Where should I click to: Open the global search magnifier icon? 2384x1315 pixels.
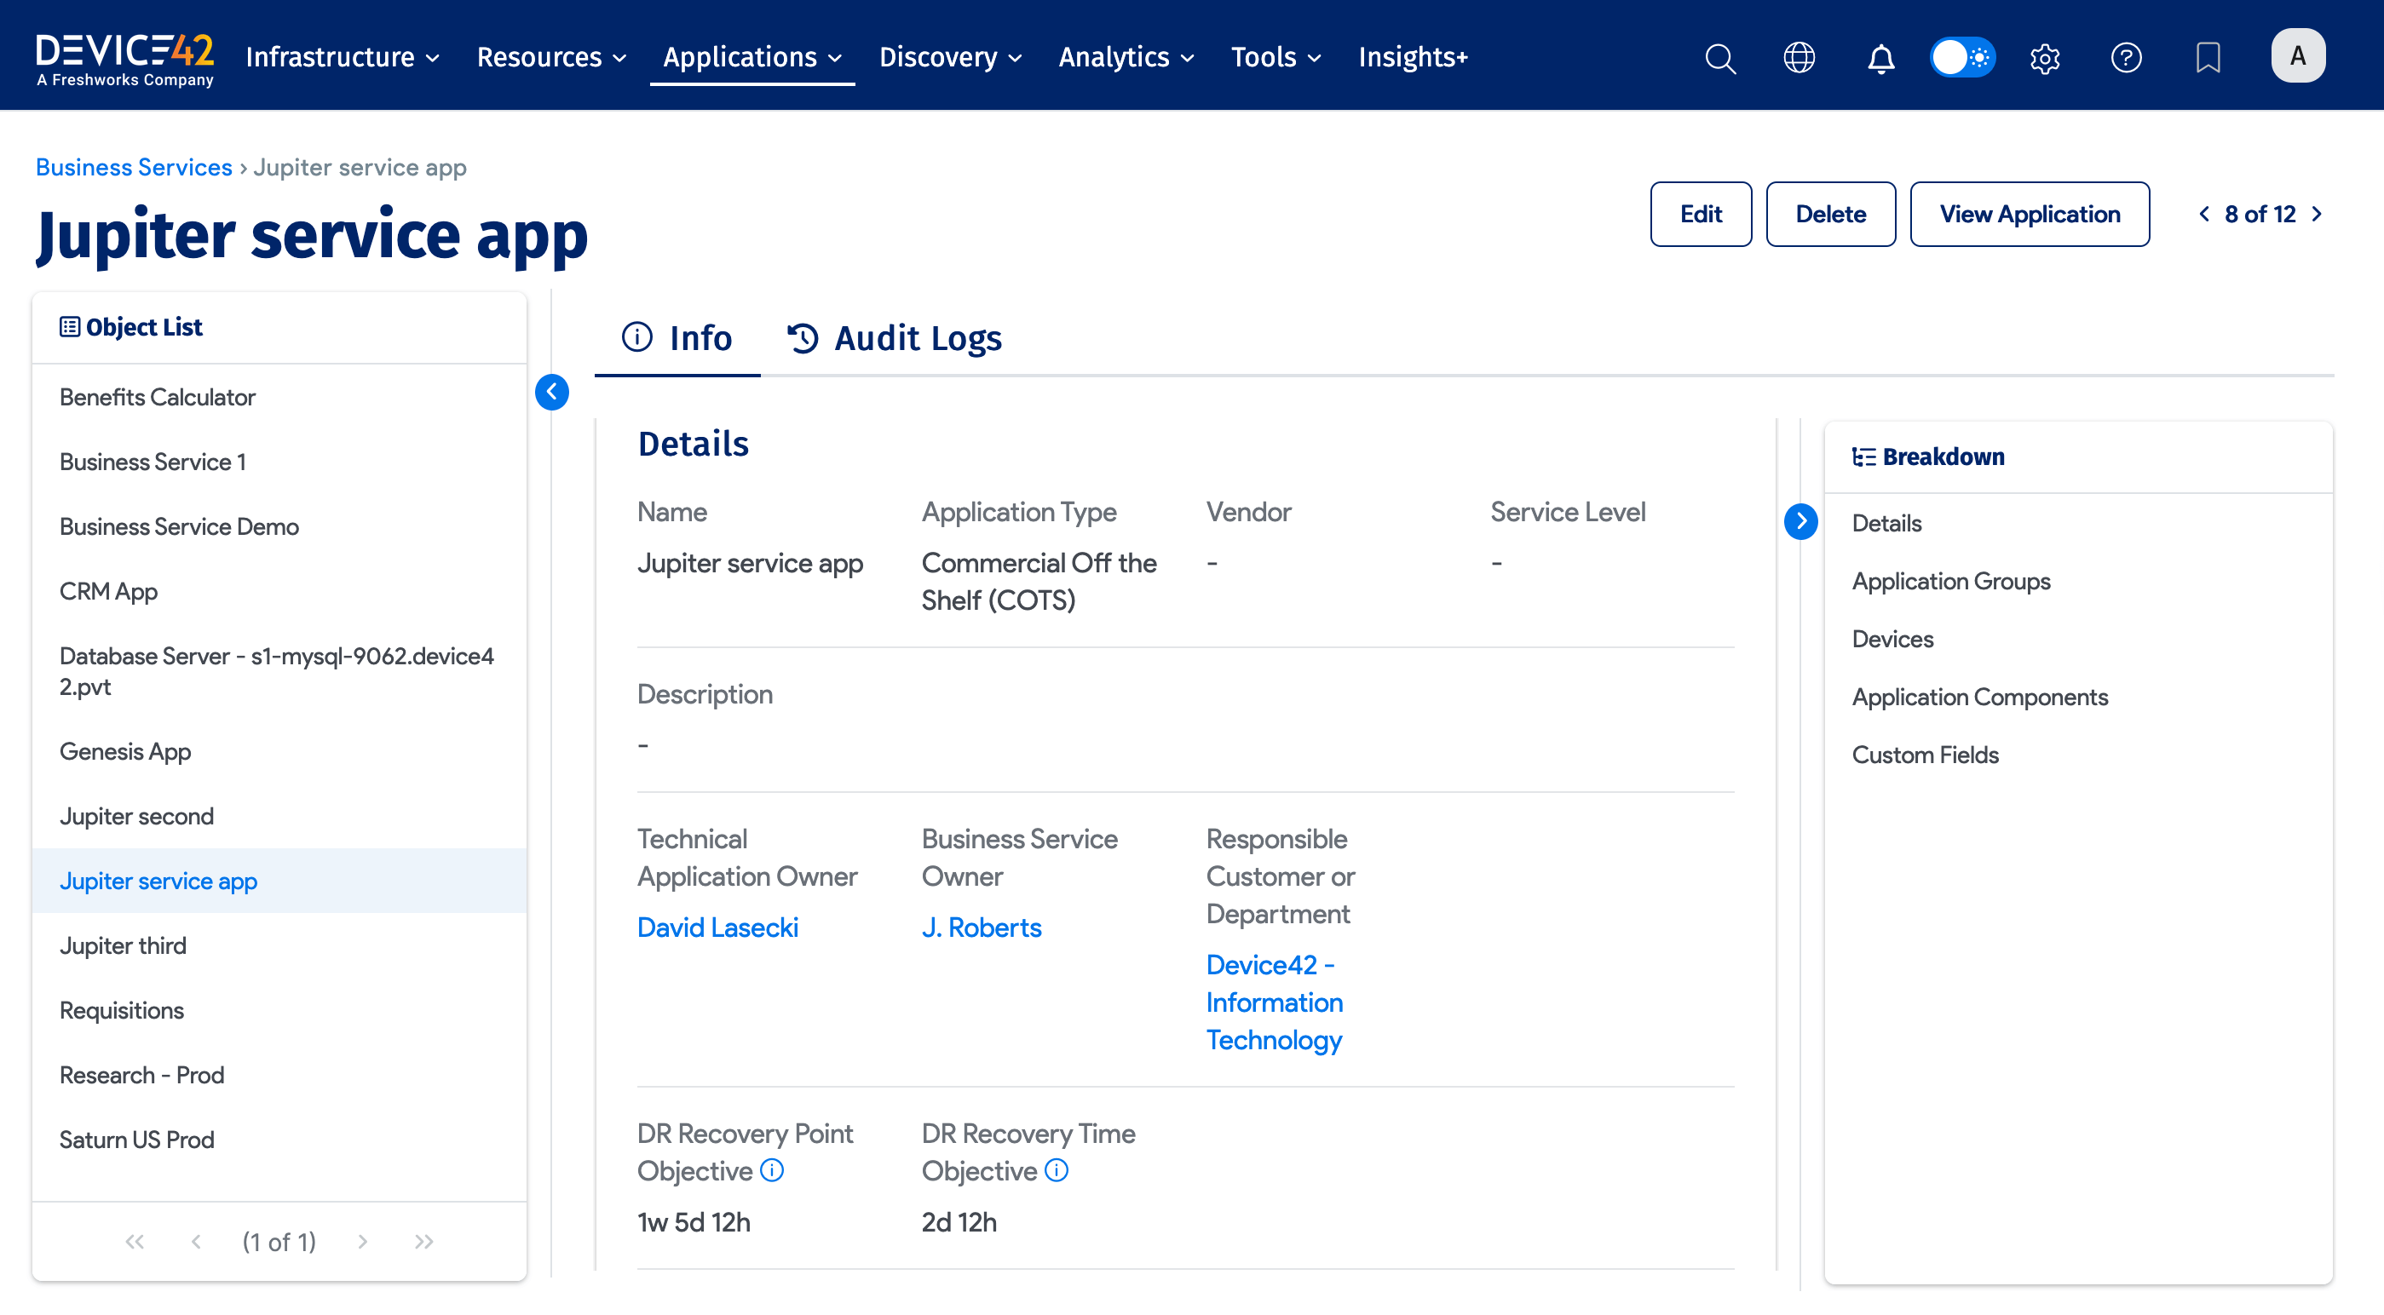(1719, 57)
